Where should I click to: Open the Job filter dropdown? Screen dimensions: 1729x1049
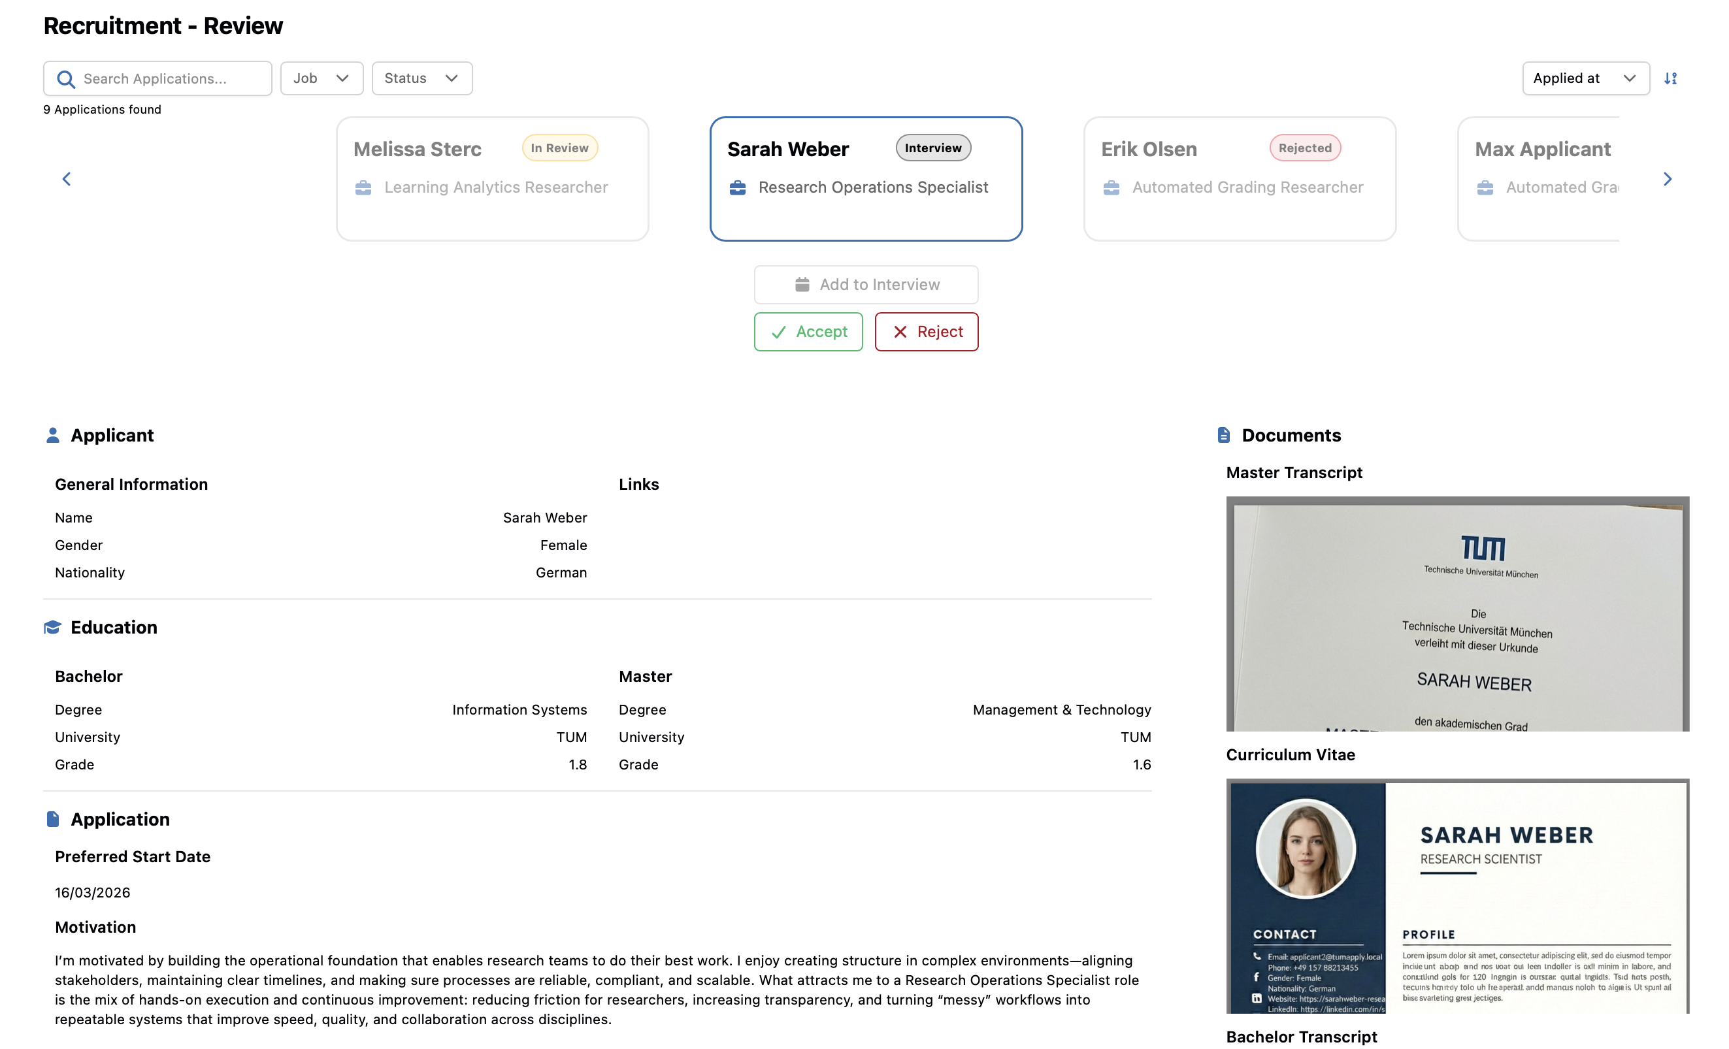tap(321, 78)
